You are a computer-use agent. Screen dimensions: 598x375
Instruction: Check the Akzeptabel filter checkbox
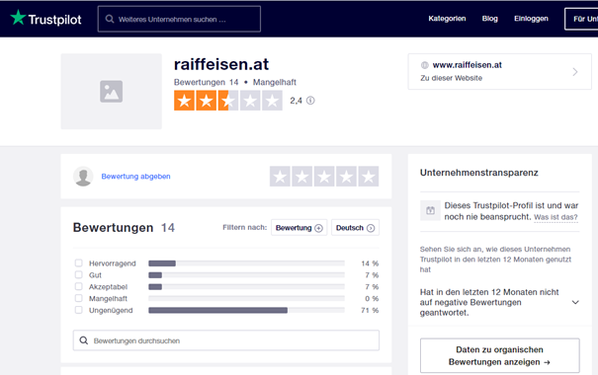78,286
